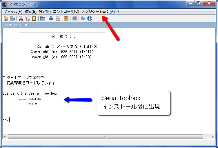Click change current directory folder icon

43,18
